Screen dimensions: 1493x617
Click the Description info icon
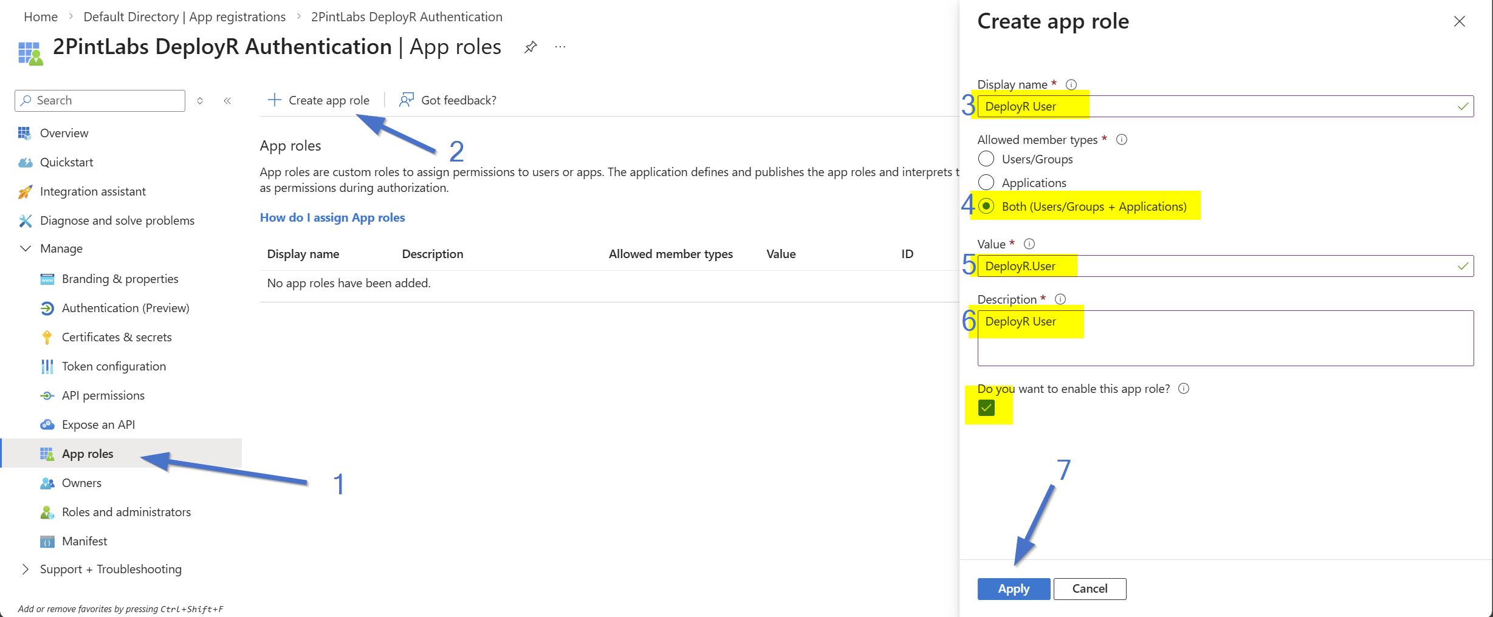pos(1060,299)
